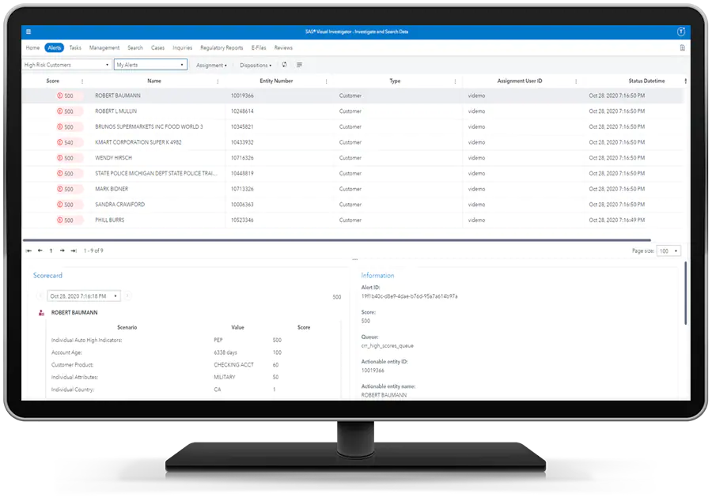This screenshot has width=712, height=497.
Task: Expand Assignment menu
Action: pyautogui.click(x=211, y=66)
